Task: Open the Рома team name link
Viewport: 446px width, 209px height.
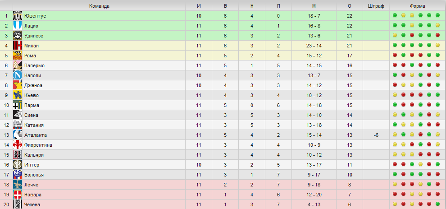Action: pos(30,56)
